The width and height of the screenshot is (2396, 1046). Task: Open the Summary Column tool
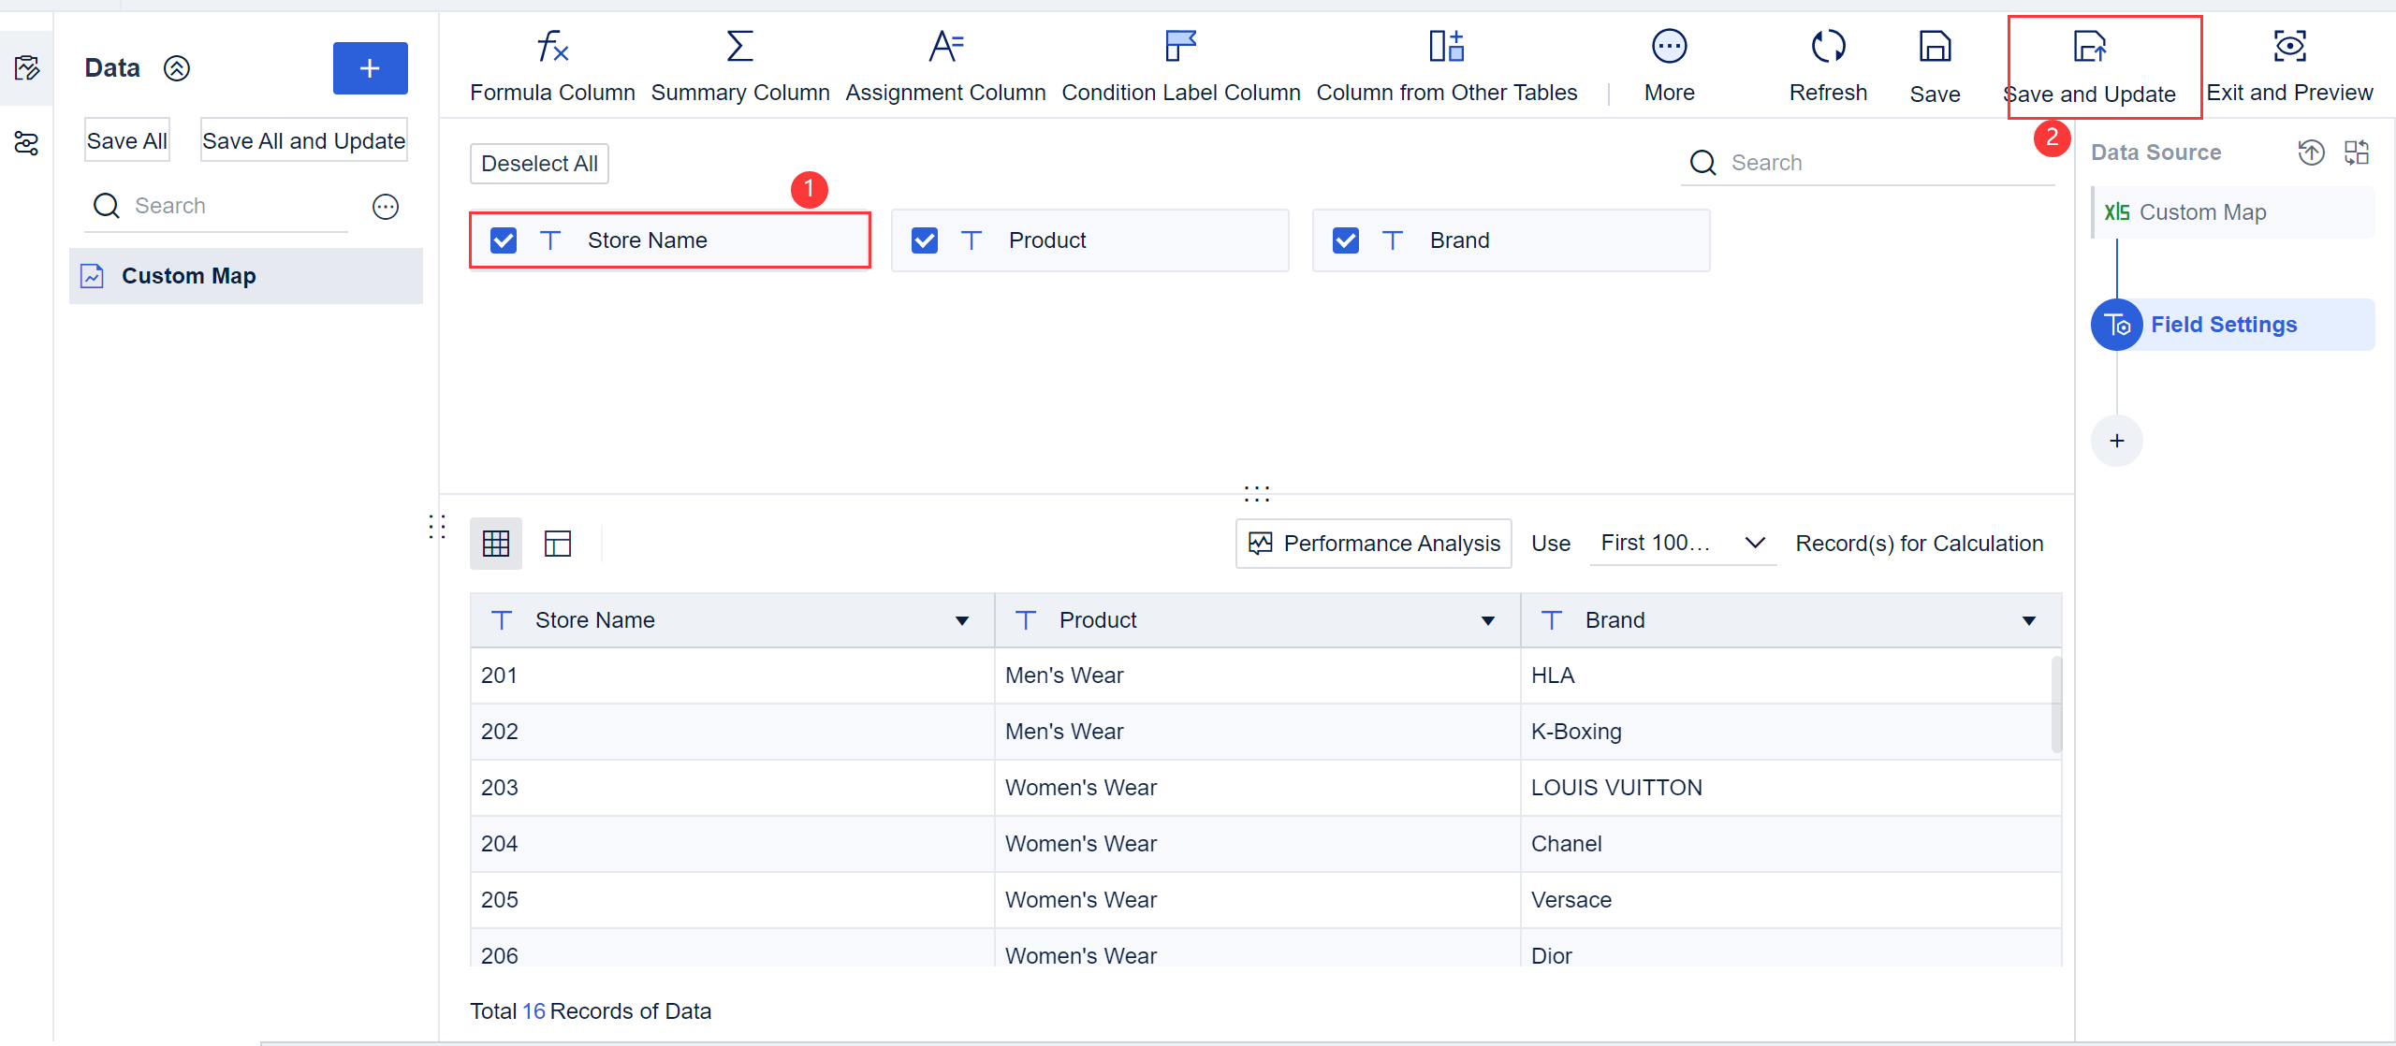739,65
